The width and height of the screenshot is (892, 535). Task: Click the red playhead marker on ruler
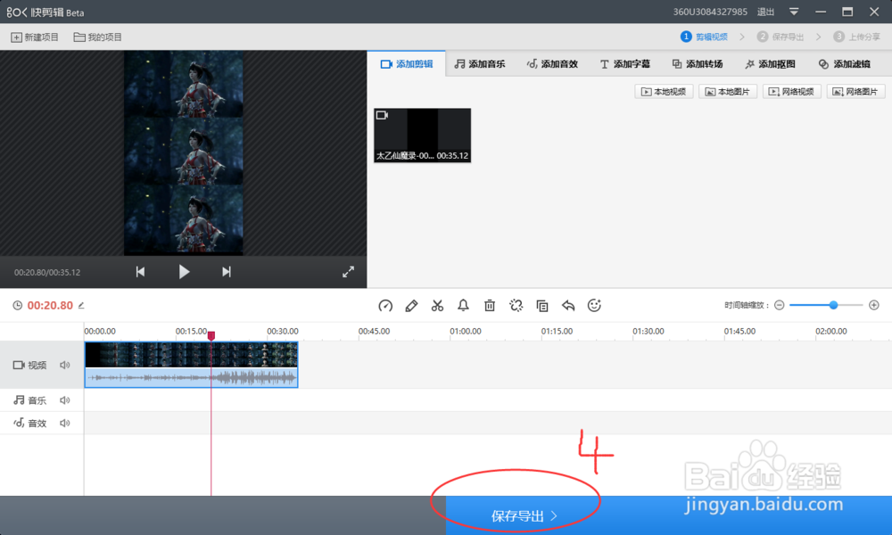(211, 335)
